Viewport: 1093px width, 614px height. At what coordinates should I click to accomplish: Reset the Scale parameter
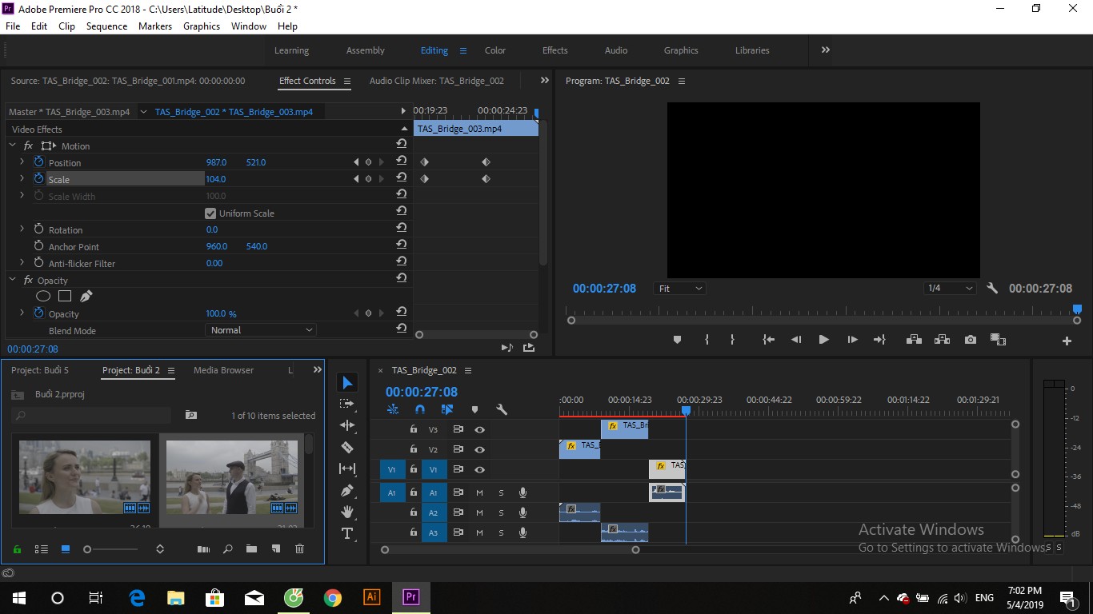pos(402,179)
